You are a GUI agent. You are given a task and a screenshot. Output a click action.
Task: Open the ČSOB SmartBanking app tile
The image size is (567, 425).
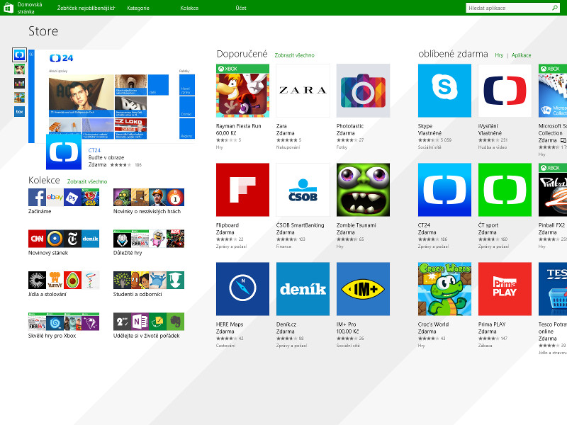pos(303,190)
